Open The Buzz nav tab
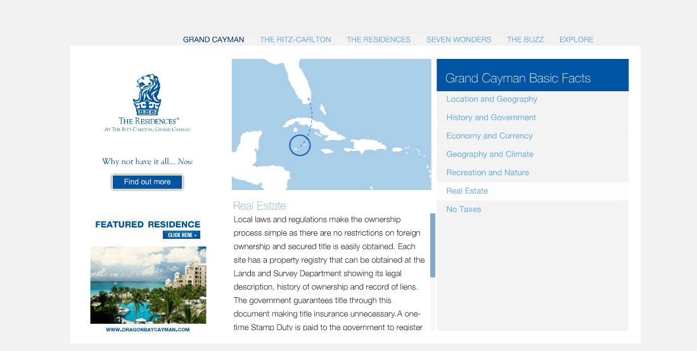Screen dimensions: 697x351 (x=525, y=39)
